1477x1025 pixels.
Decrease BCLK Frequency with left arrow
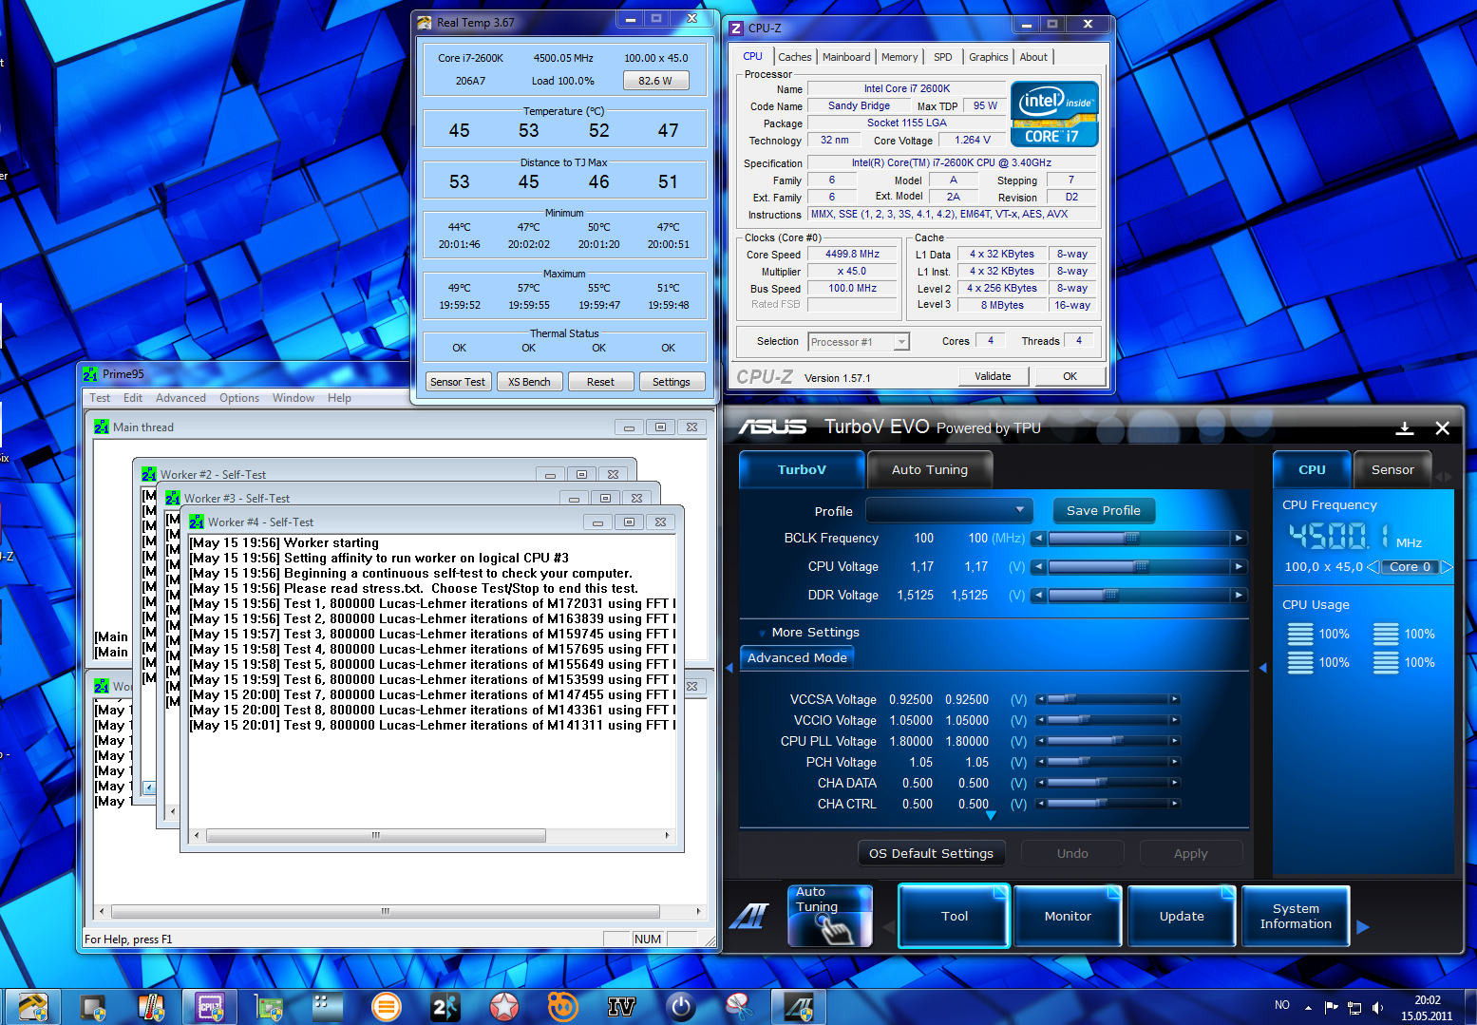click(1039, 539)
